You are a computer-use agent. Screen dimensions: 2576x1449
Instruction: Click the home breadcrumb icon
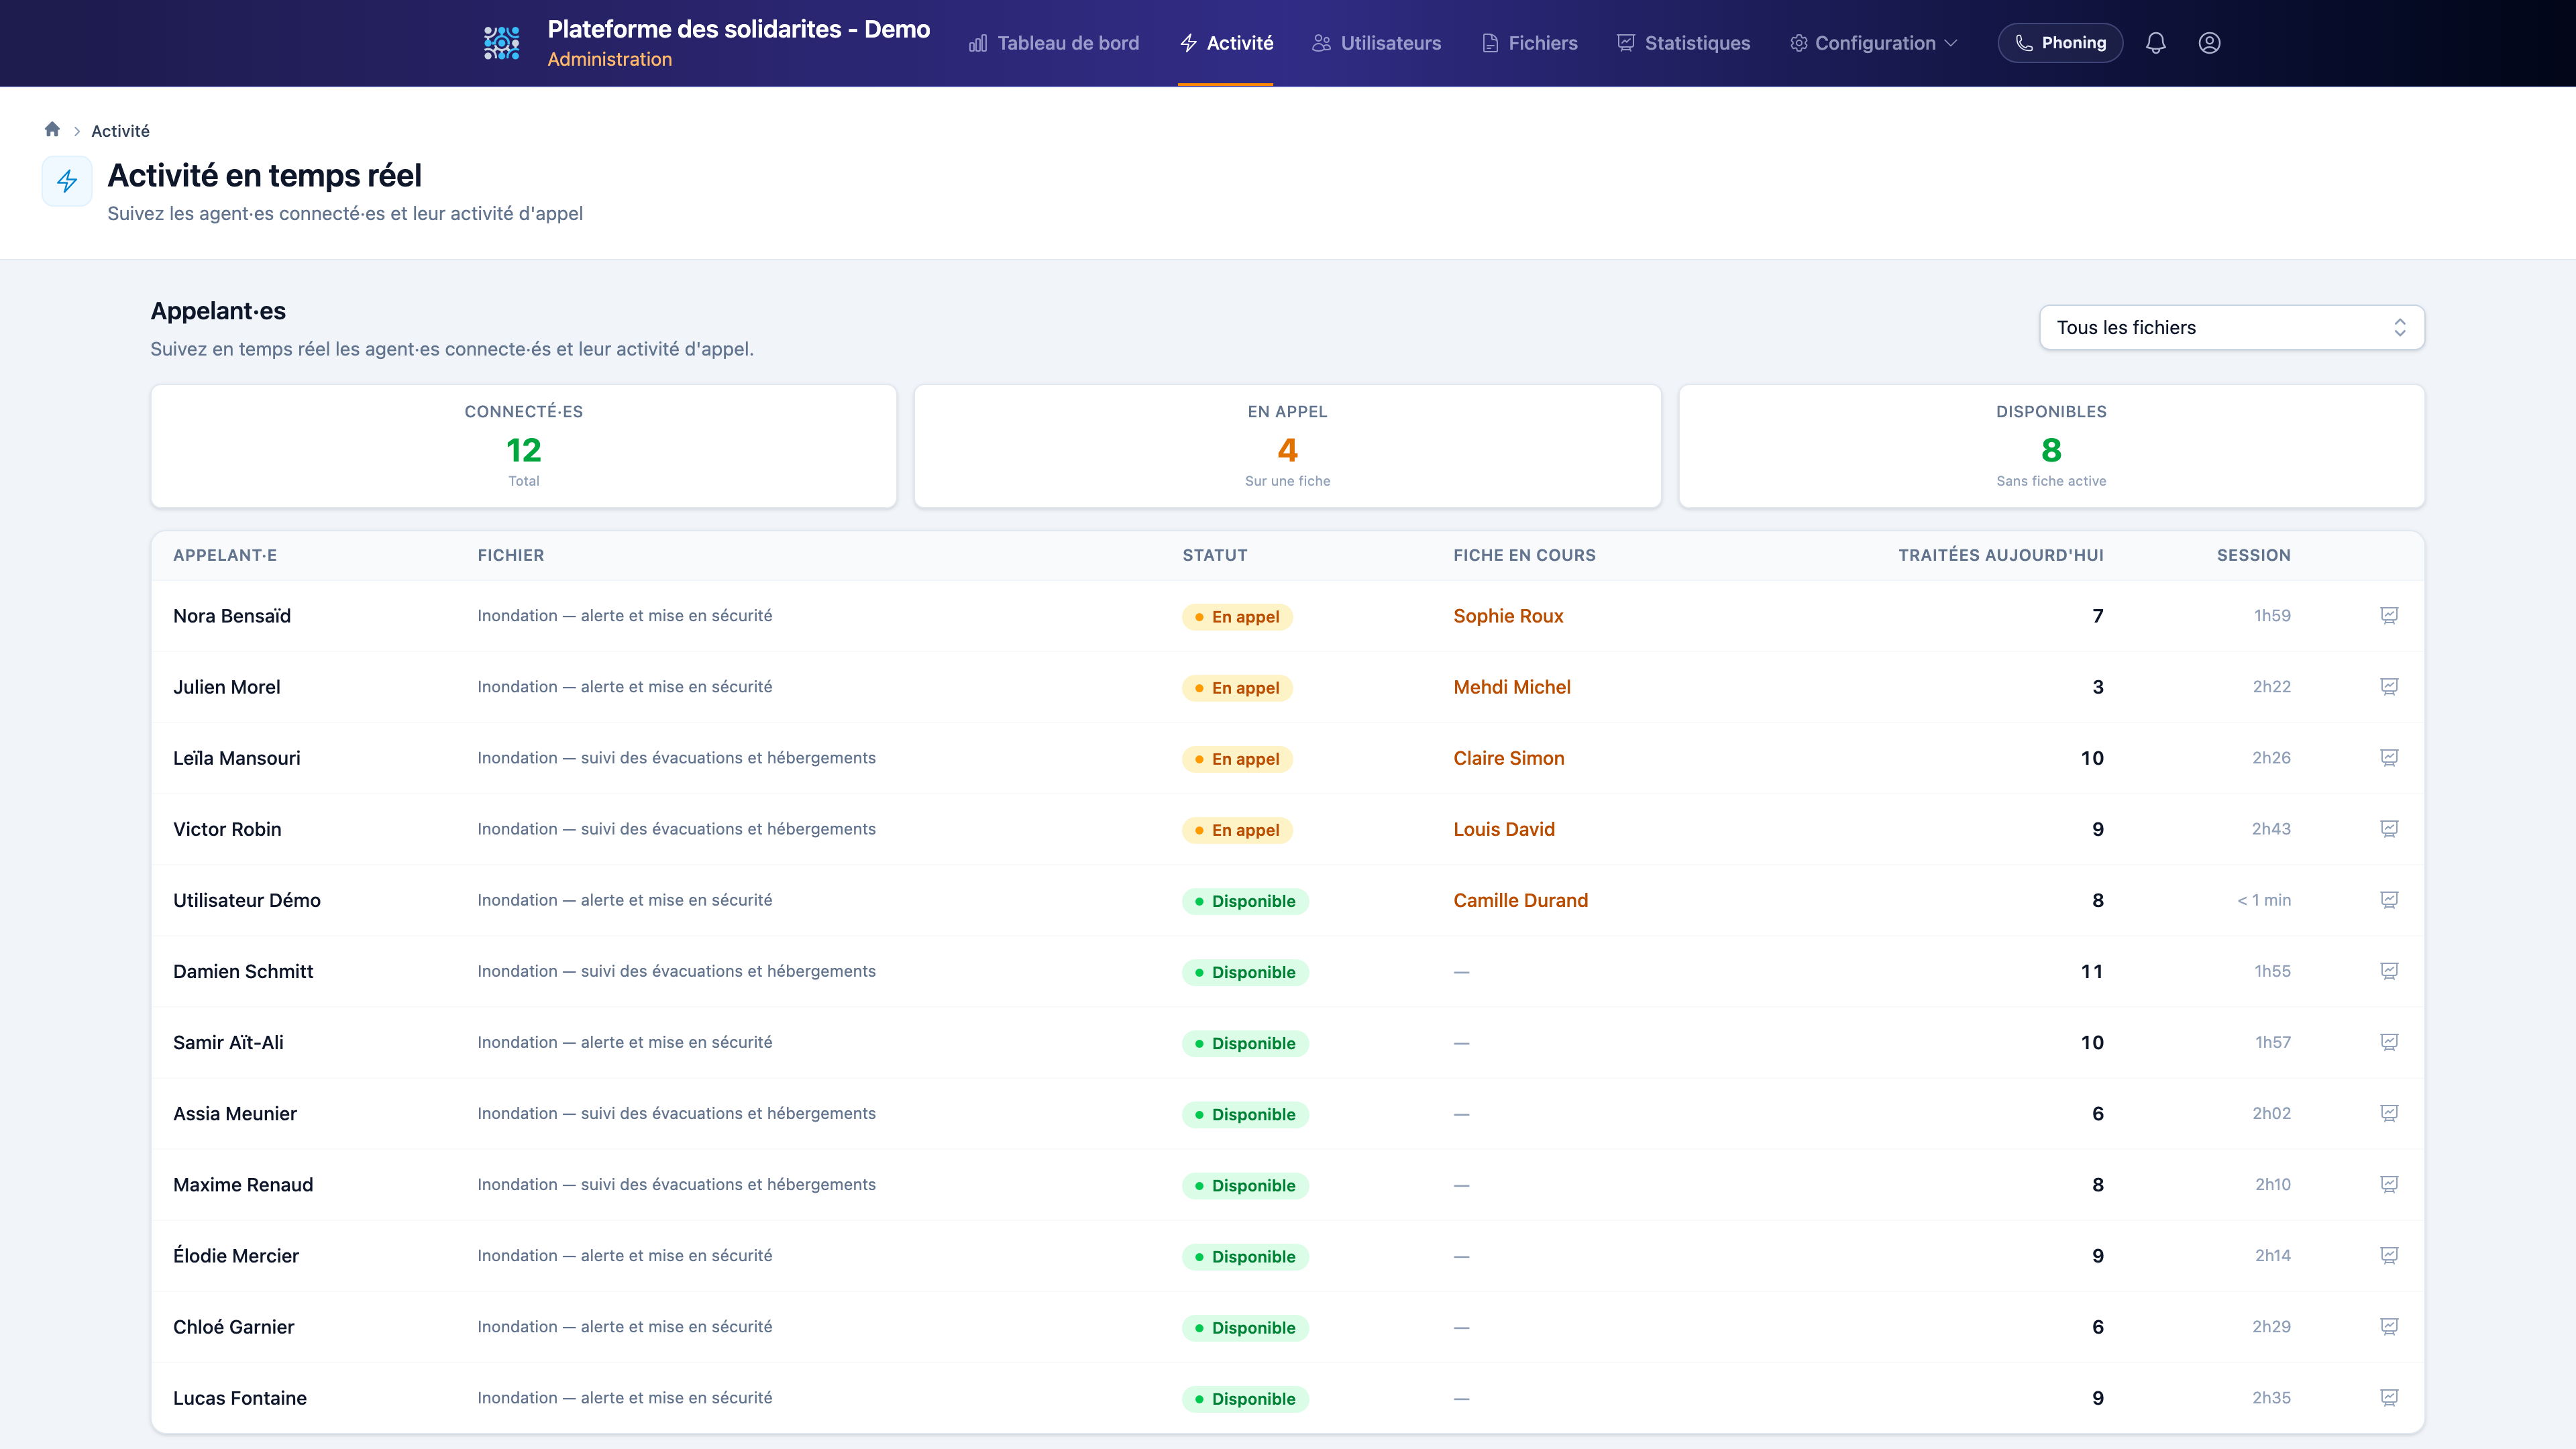(x=52, y=129)
